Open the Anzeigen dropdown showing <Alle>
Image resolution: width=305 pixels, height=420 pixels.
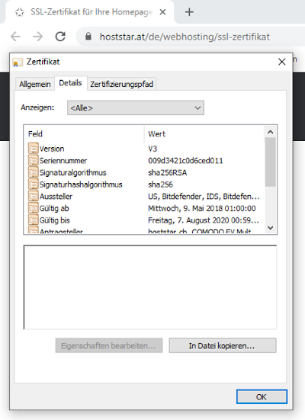[136, 107]
